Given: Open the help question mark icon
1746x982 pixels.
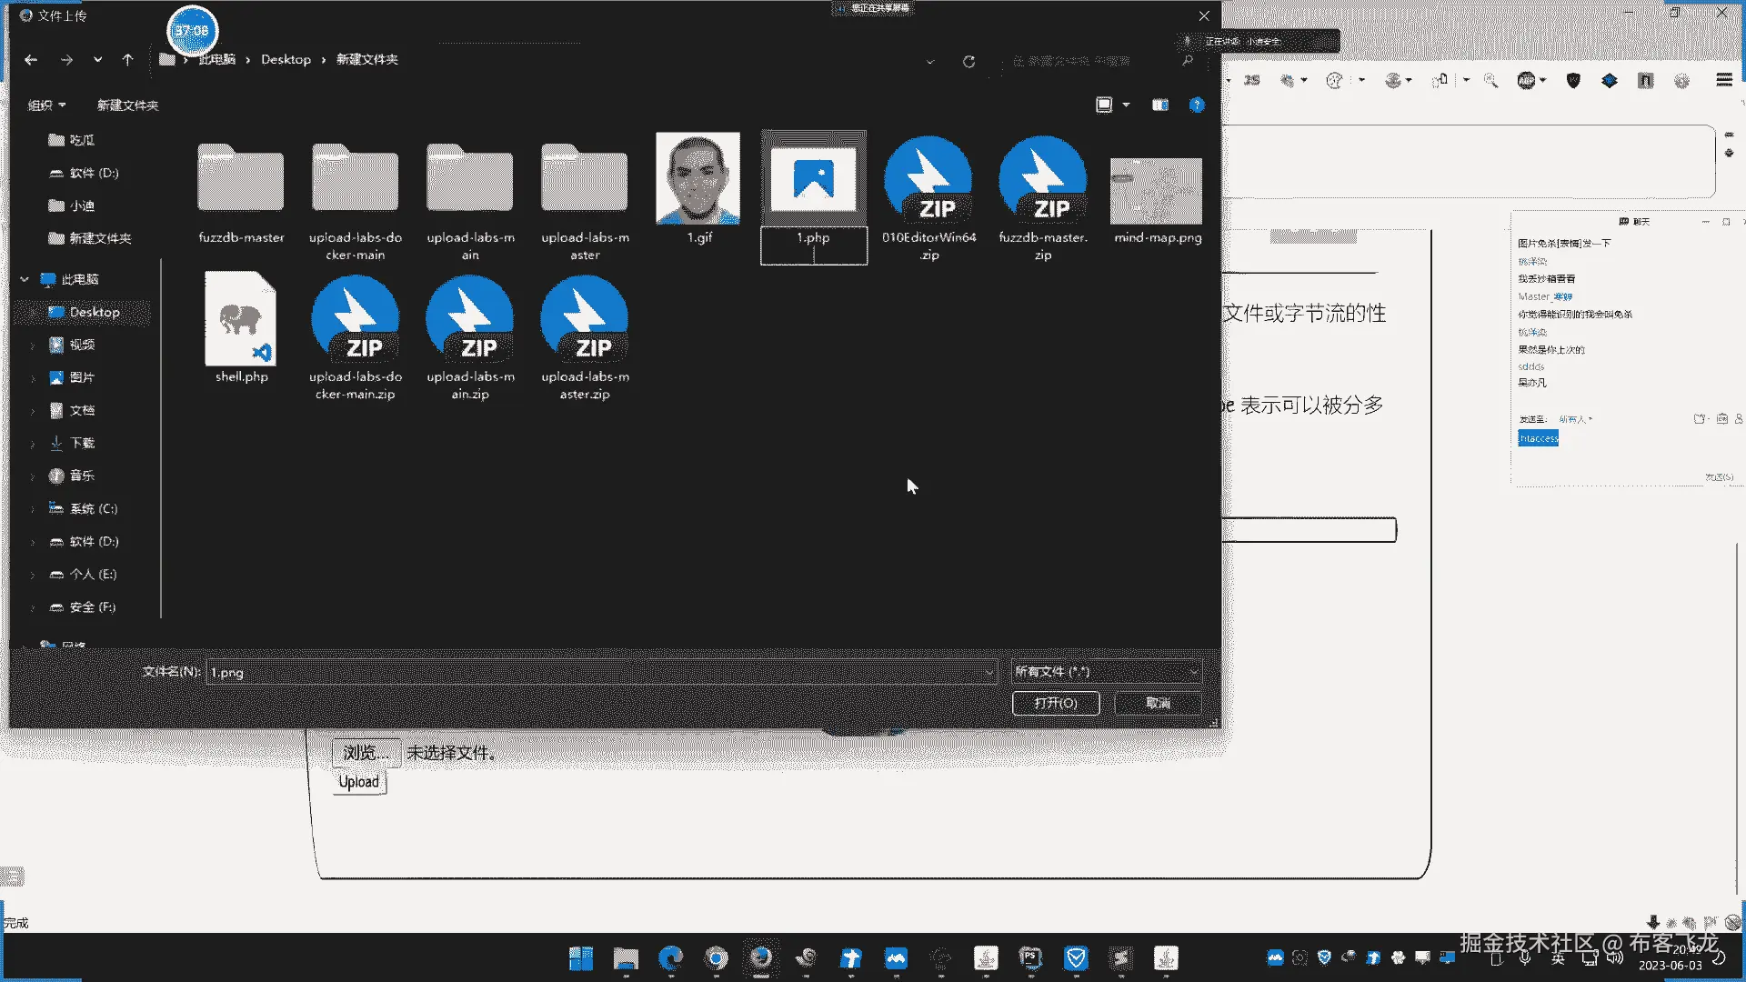Looking at the screenshot, I should click(x=1197, y=105).
